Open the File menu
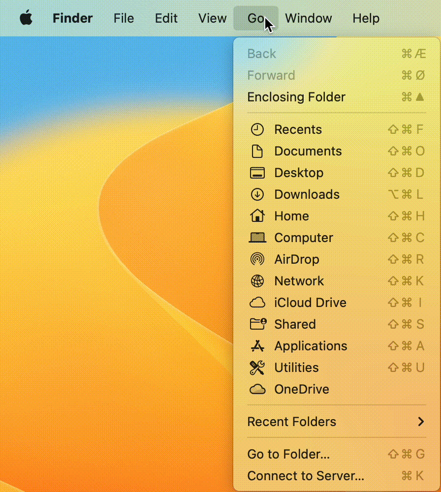Viewport: 441px width, 492px height. point(124,19)
